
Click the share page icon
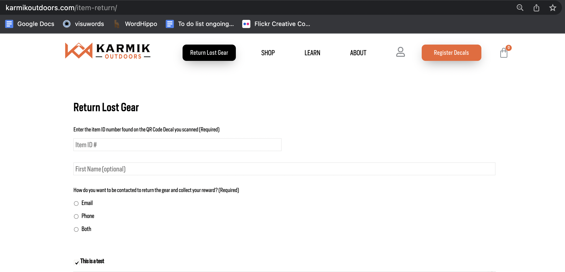tap(536, 8)
